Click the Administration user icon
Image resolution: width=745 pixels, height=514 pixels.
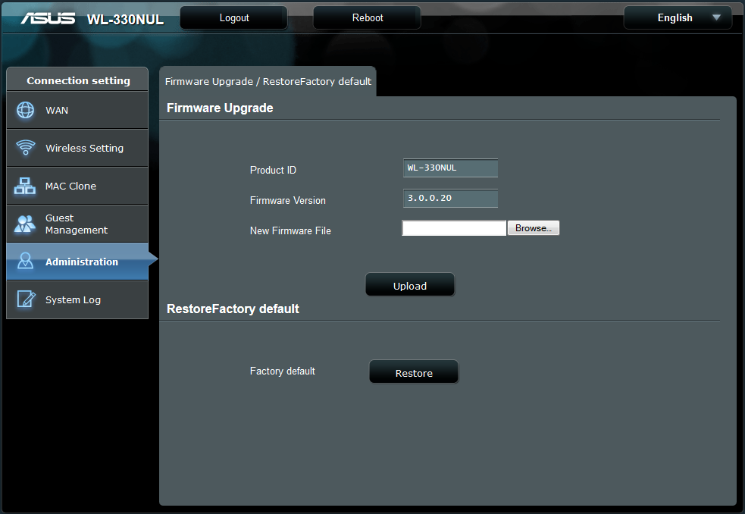pyautogui.click(x=26, y=262)
